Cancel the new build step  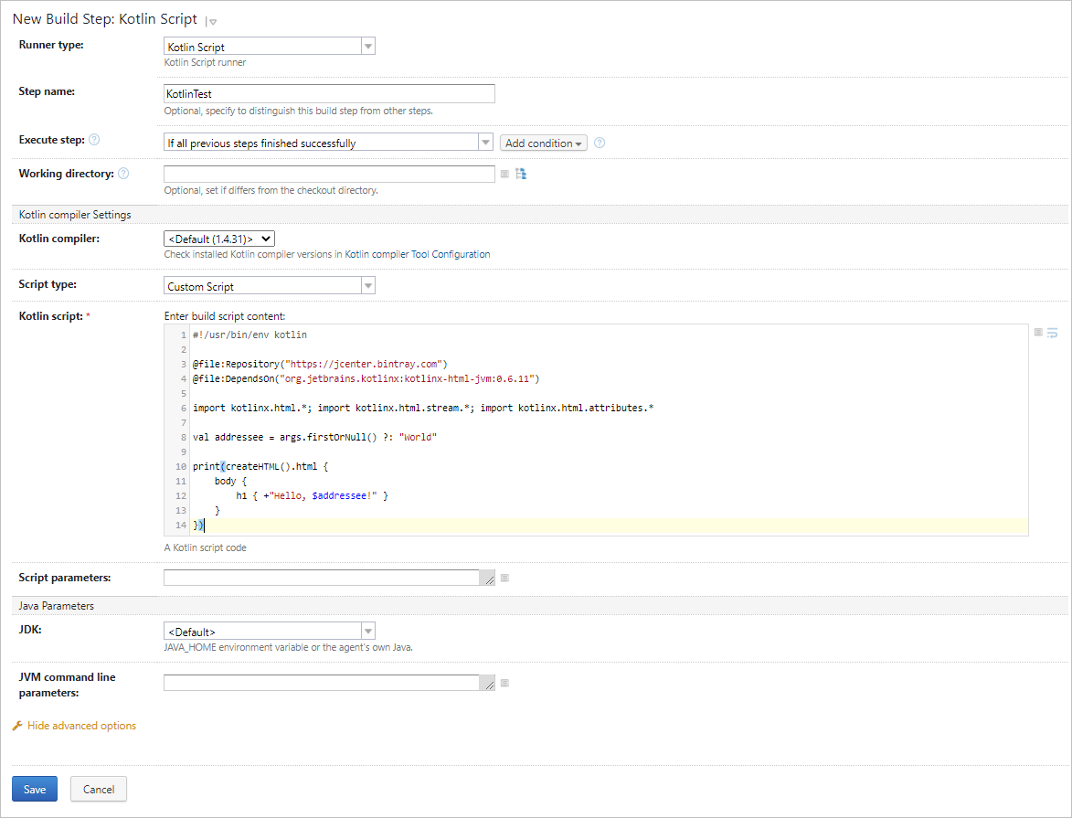pyautogui.click(x=99, y=790)
